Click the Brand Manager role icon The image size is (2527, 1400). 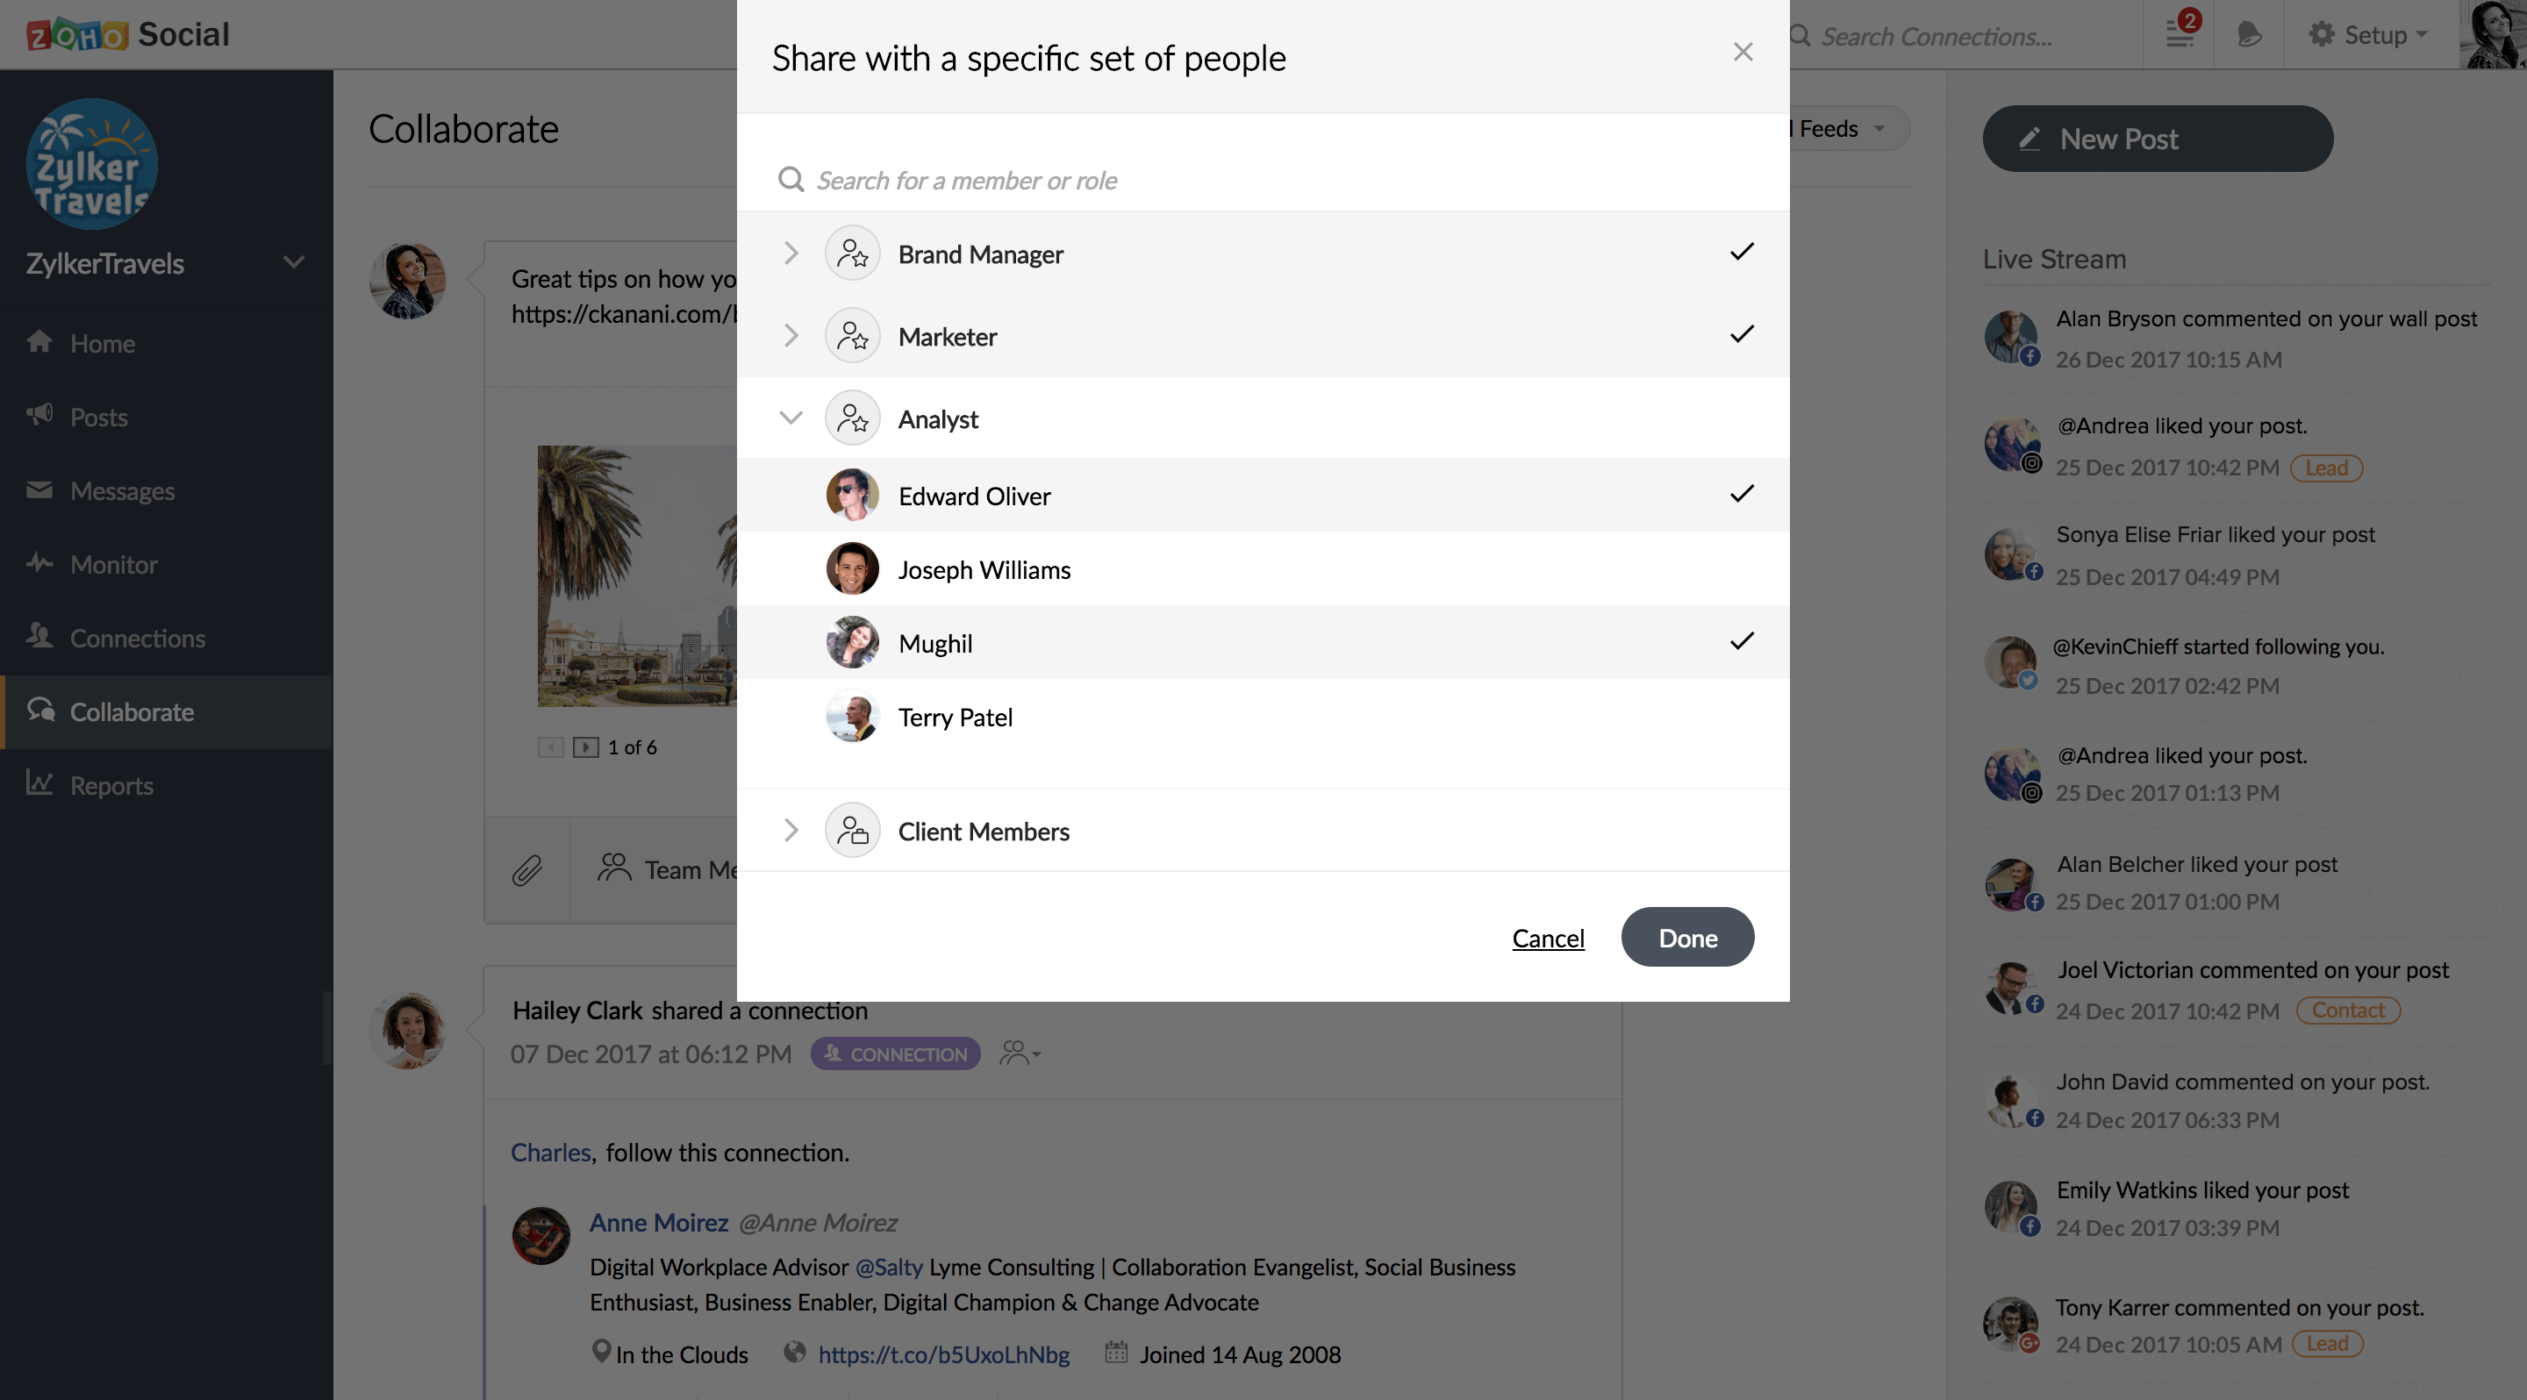853,254
